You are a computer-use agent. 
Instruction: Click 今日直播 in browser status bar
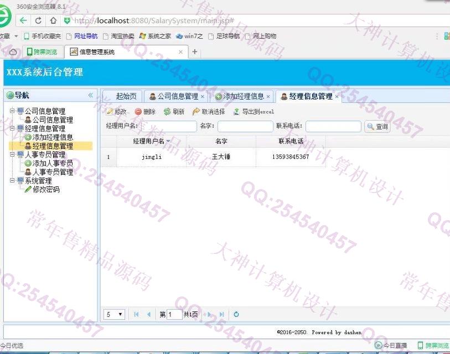pyautogui.click(x=391, y=345)
